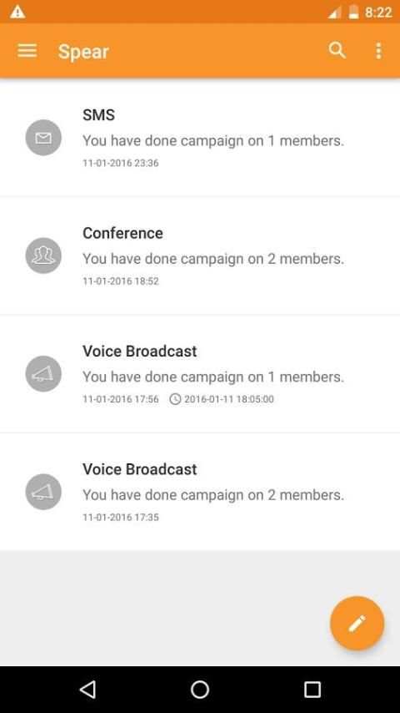The width and height of the screenshot is (400, 713).
Task: Open the hamburger navigation menu
Action: click(x=27, y=51)
